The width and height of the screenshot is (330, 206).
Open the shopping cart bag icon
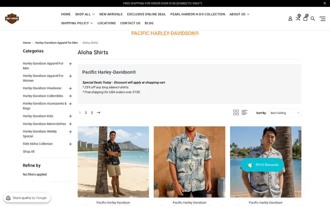[305, 18]
